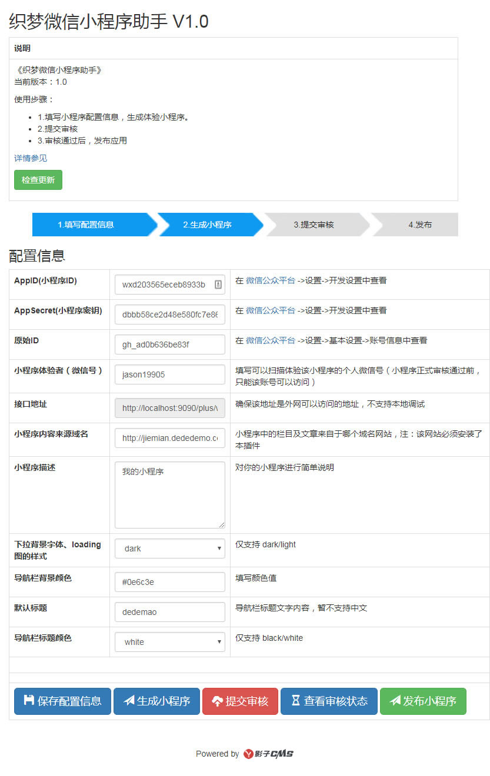Click the floppy disk icon on save button

coord(28,700)
